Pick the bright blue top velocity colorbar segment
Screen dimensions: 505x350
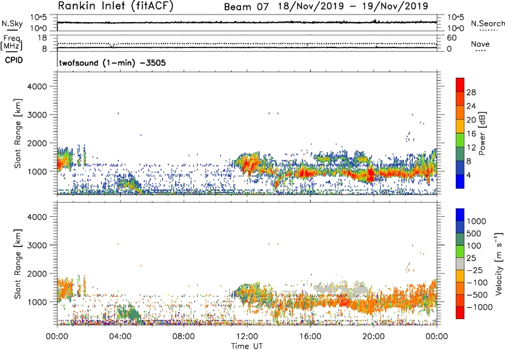[x=460, y=215]
